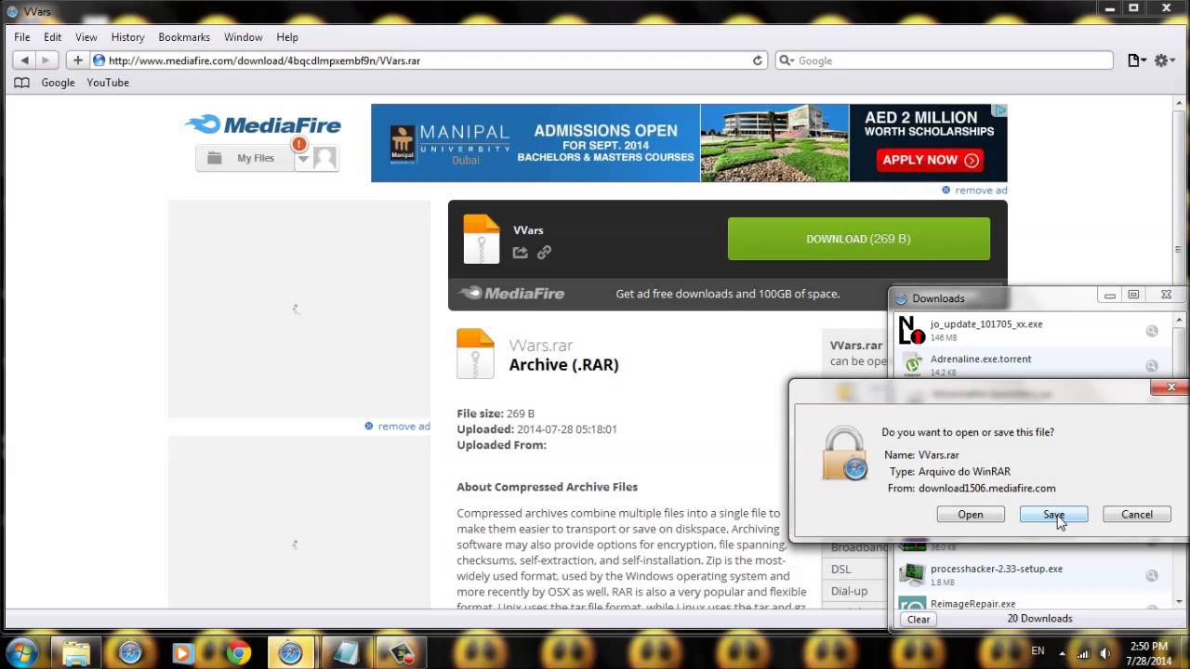Reload the page using the refresh icon
The image size is (1190, 669).
[758, 60]
